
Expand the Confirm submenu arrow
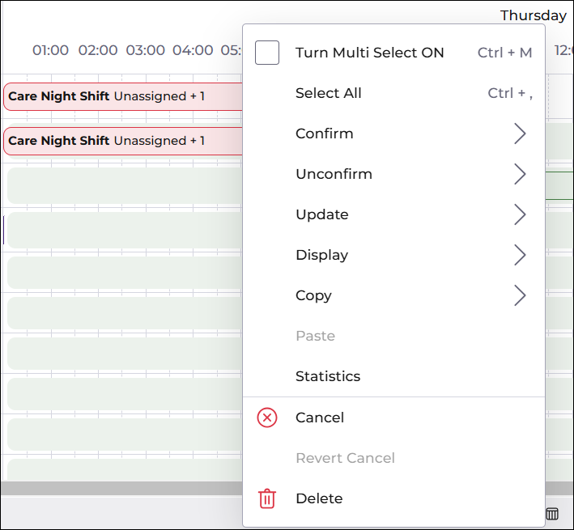click(520, 134)
